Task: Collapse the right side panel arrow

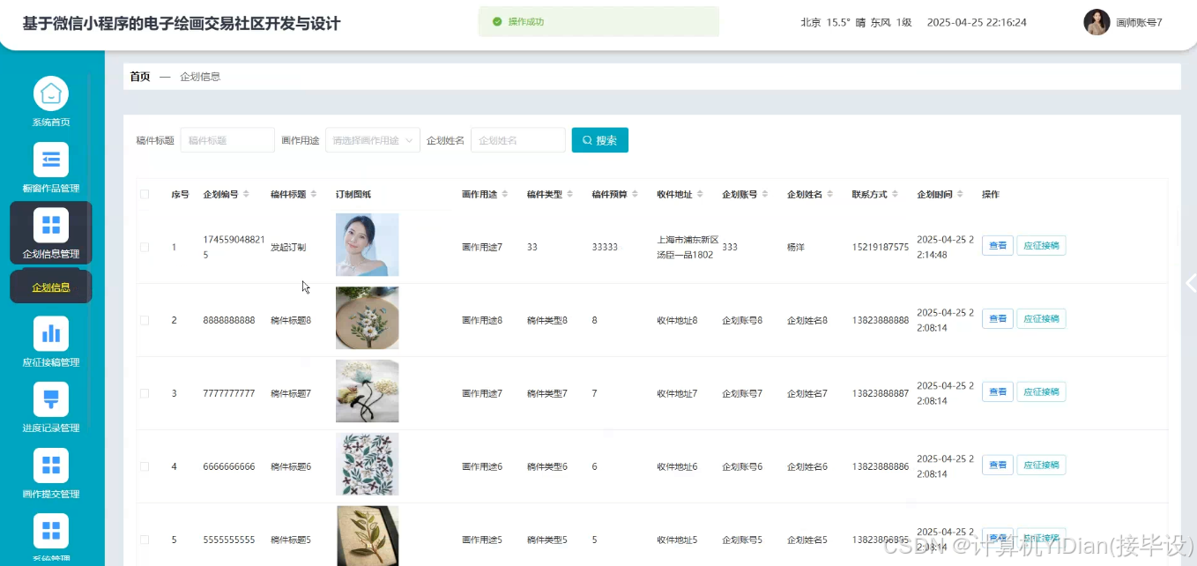Action: pyautogui.click(x=1190, y=283)
